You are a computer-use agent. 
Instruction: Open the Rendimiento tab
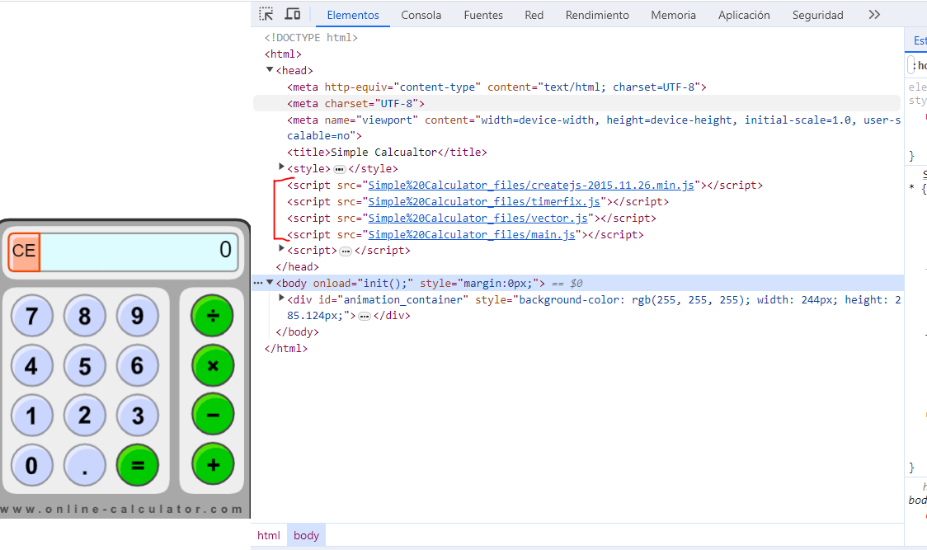tap(597, 15)
